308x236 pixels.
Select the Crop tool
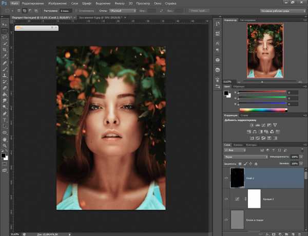5,50
